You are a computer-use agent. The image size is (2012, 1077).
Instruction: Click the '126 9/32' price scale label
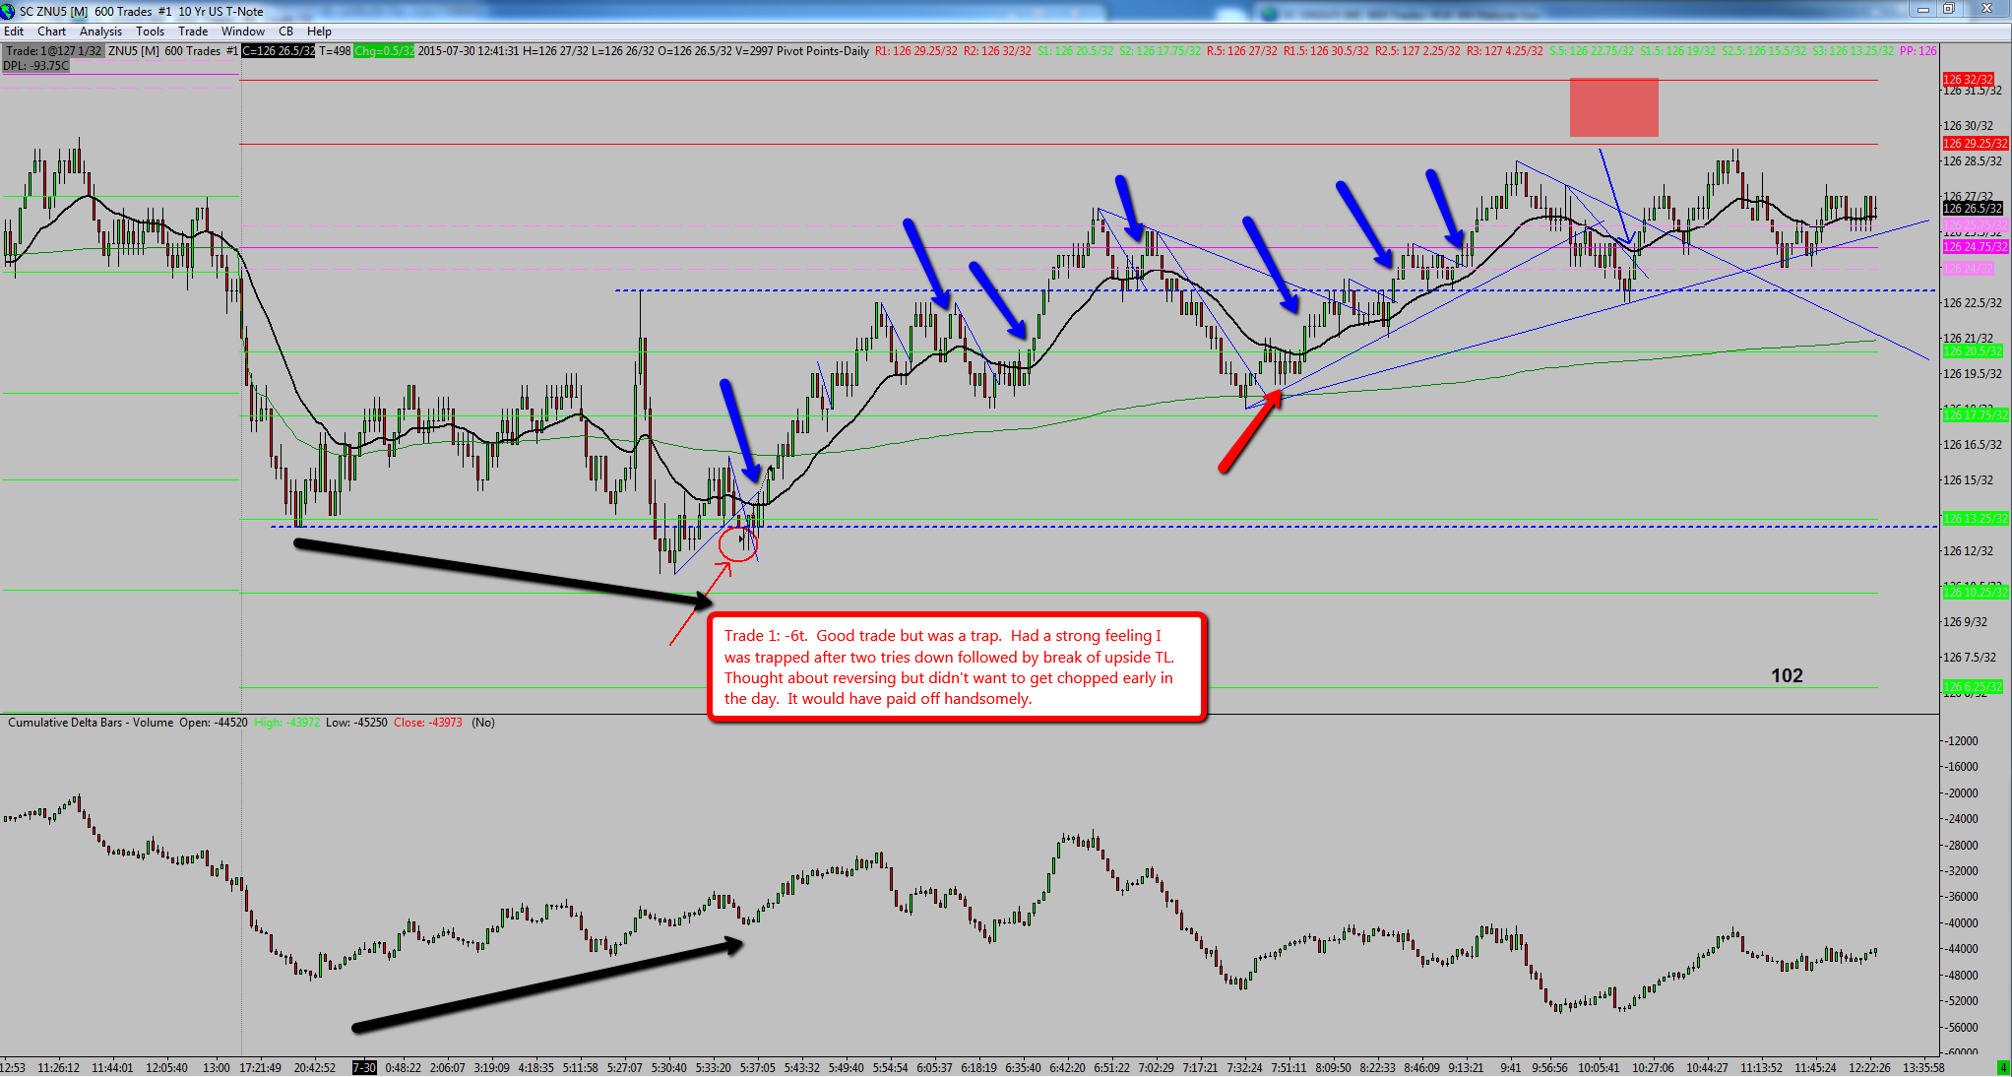click(x=1965, y=622)
